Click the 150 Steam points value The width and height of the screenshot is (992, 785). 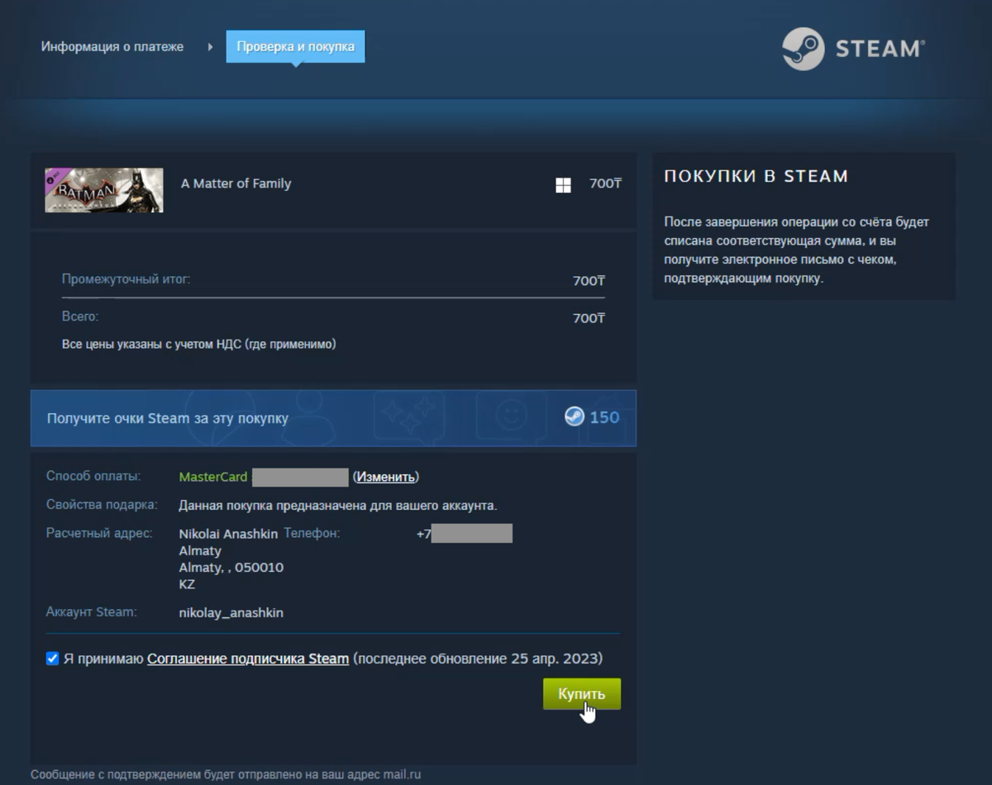(604, 417)
